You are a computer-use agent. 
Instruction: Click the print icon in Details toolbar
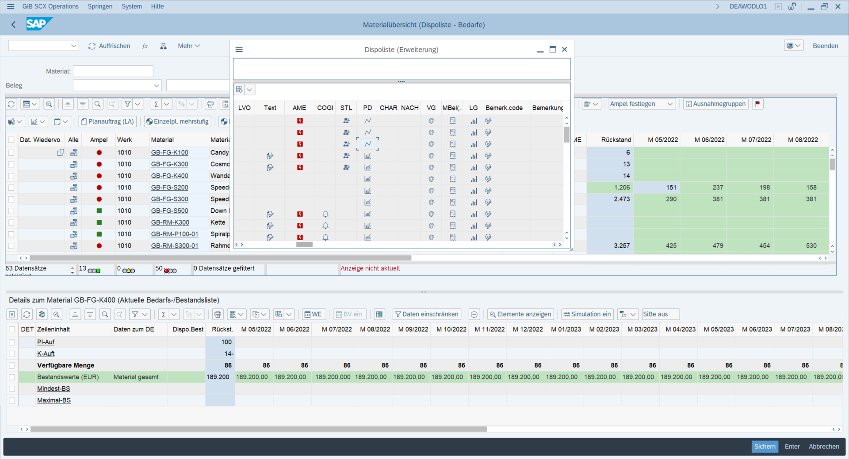pos(218,314)
